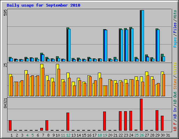Click green weekend day 26 label

pos(142,135)
